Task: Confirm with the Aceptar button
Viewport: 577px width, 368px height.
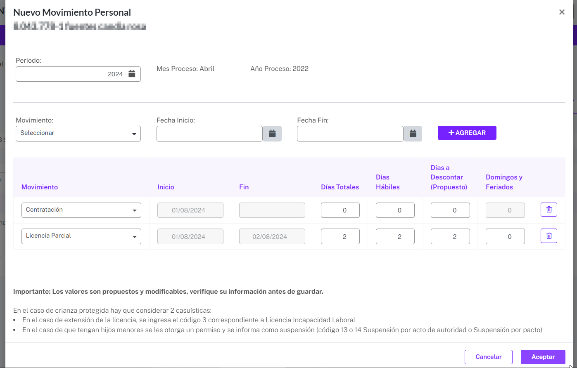Action: pos(543,357)
